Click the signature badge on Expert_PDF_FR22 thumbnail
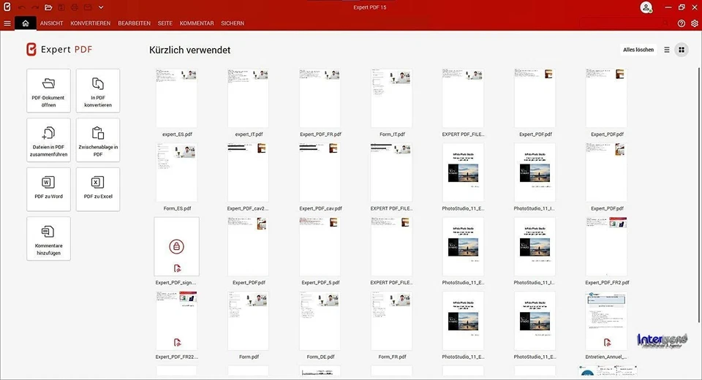Viewport: 702px width, 380px height. [x=177, y=343]
